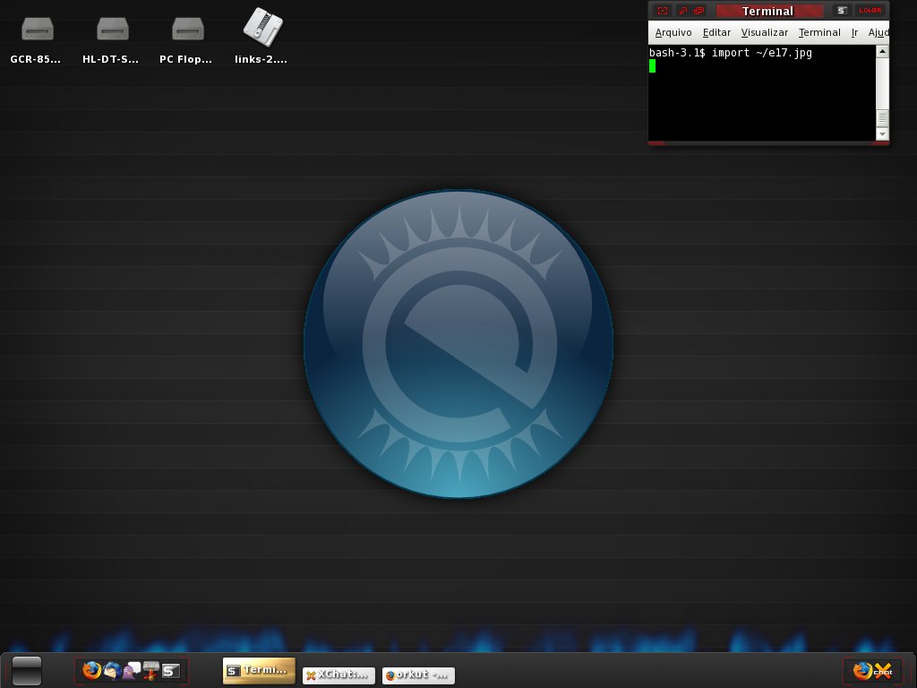The image size is (917, 688).
Task: Open the Editar menu
Action: [716, 33]
